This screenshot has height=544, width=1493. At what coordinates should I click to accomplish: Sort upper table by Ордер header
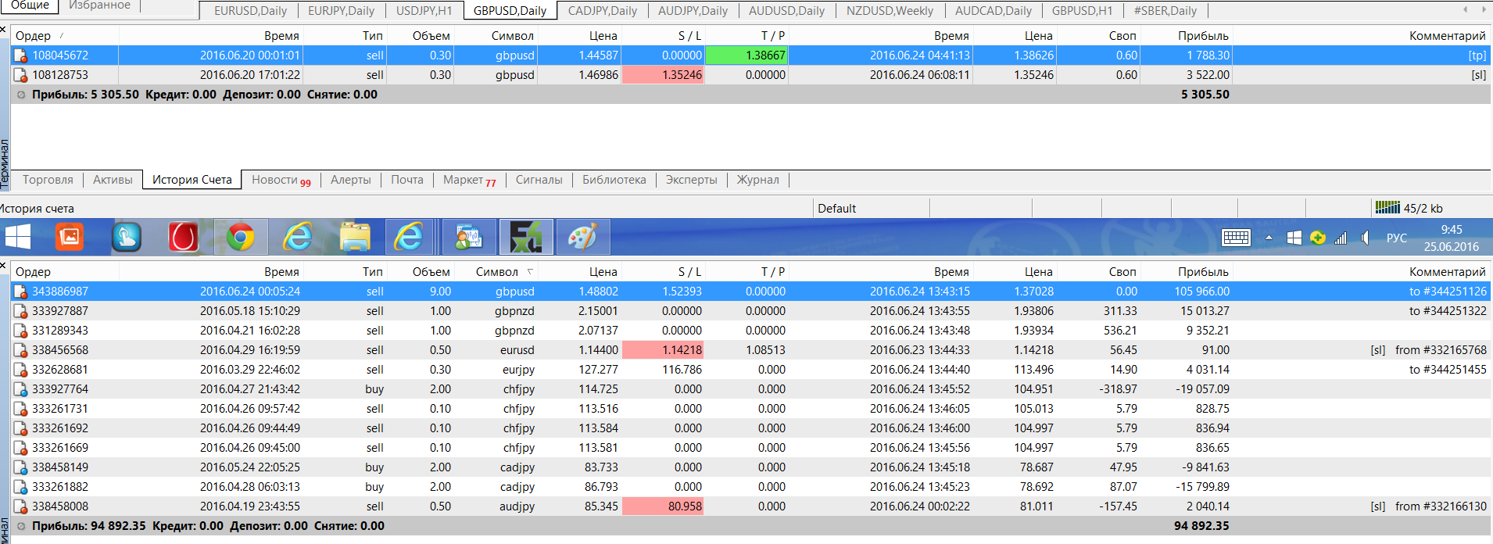[x=66, y=36]
